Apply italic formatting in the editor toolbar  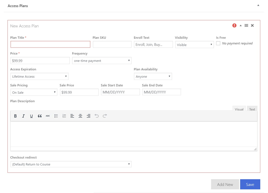tap(23, 116)
